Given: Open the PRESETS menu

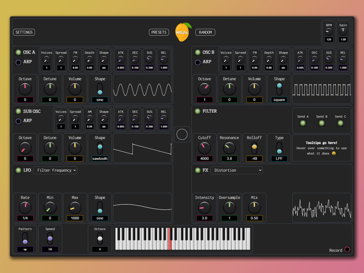Looking at the screenshot, I should [x=159, y=32].
